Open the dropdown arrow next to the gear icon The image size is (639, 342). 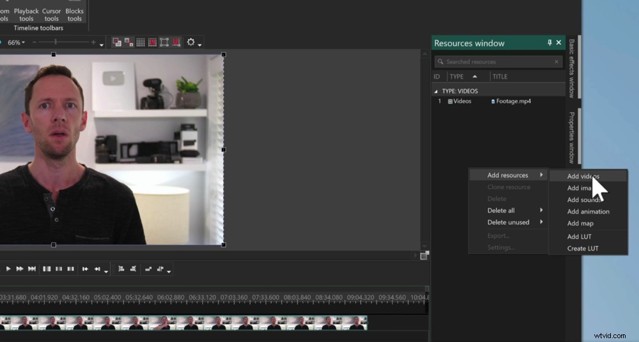(199, 45)
